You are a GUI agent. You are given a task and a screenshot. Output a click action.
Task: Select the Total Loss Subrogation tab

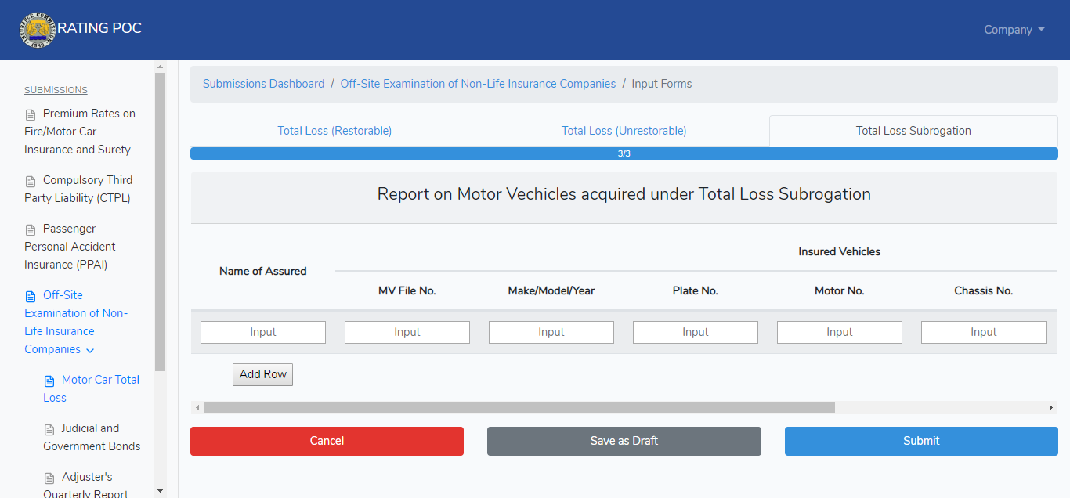coord(913,131)
